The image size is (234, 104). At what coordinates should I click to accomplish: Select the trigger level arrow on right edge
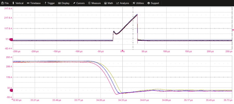click(x=233, y=30)
